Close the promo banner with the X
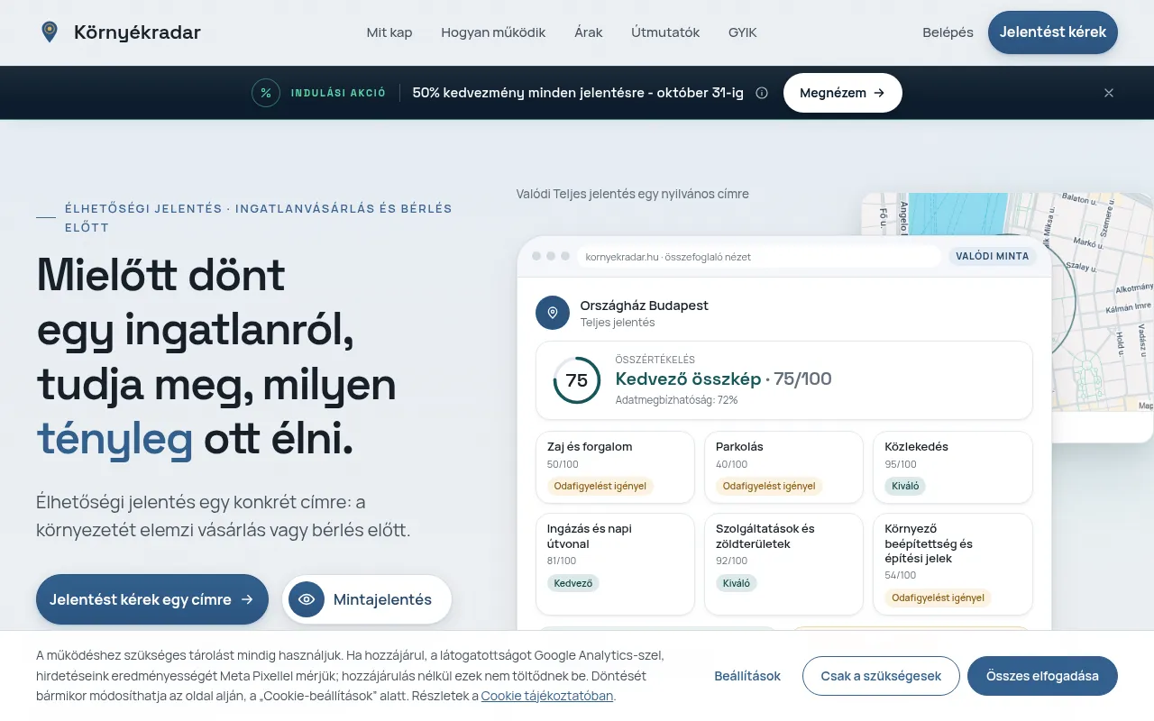The height and width of the screenshot is (721, 1154). pos(1109,93)
